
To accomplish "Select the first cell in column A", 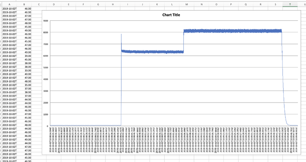I will point(9,8).
